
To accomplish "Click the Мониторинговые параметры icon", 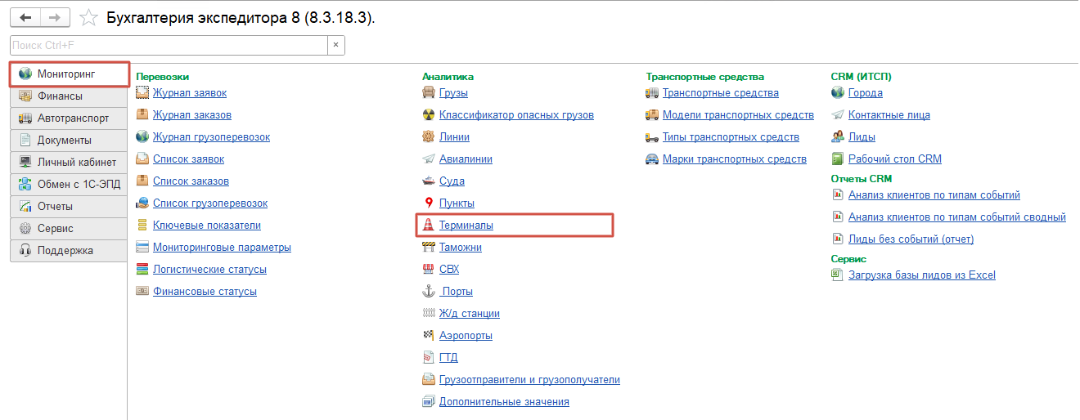I will (142, 247).
